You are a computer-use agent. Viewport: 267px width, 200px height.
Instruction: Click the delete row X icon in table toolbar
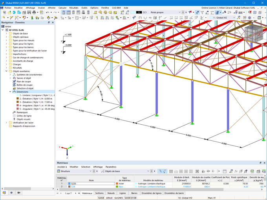click(x=197, y=171)
